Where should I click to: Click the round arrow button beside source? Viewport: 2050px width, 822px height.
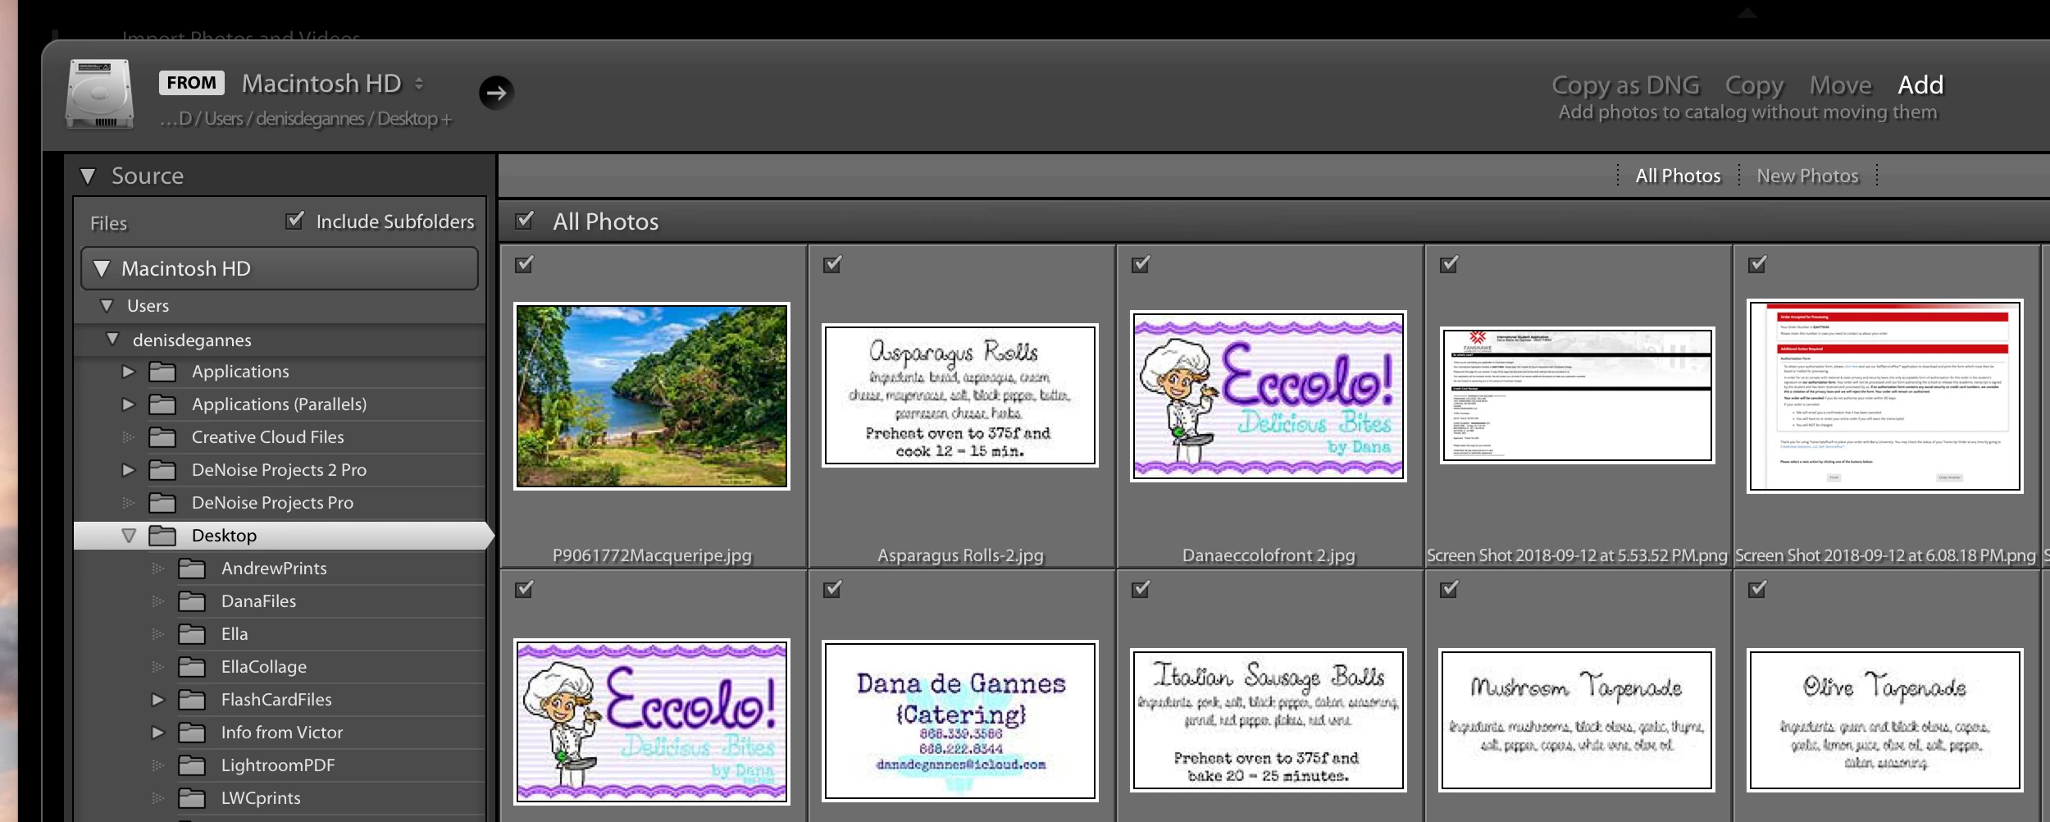tap(496, 93)
